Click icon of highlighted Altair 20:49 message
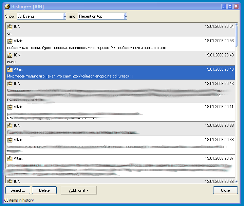The image size is (244, 206). [x=10, y=69]
